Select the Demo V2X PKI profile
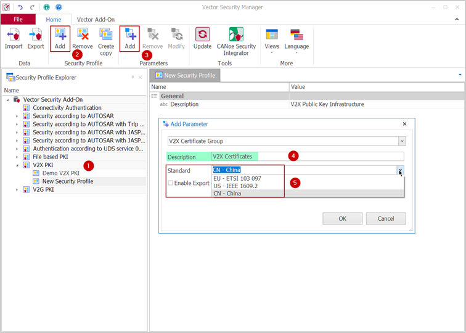The width and height of the screenshot is (466, 333). pyautogui.click(x=61, y=173)
